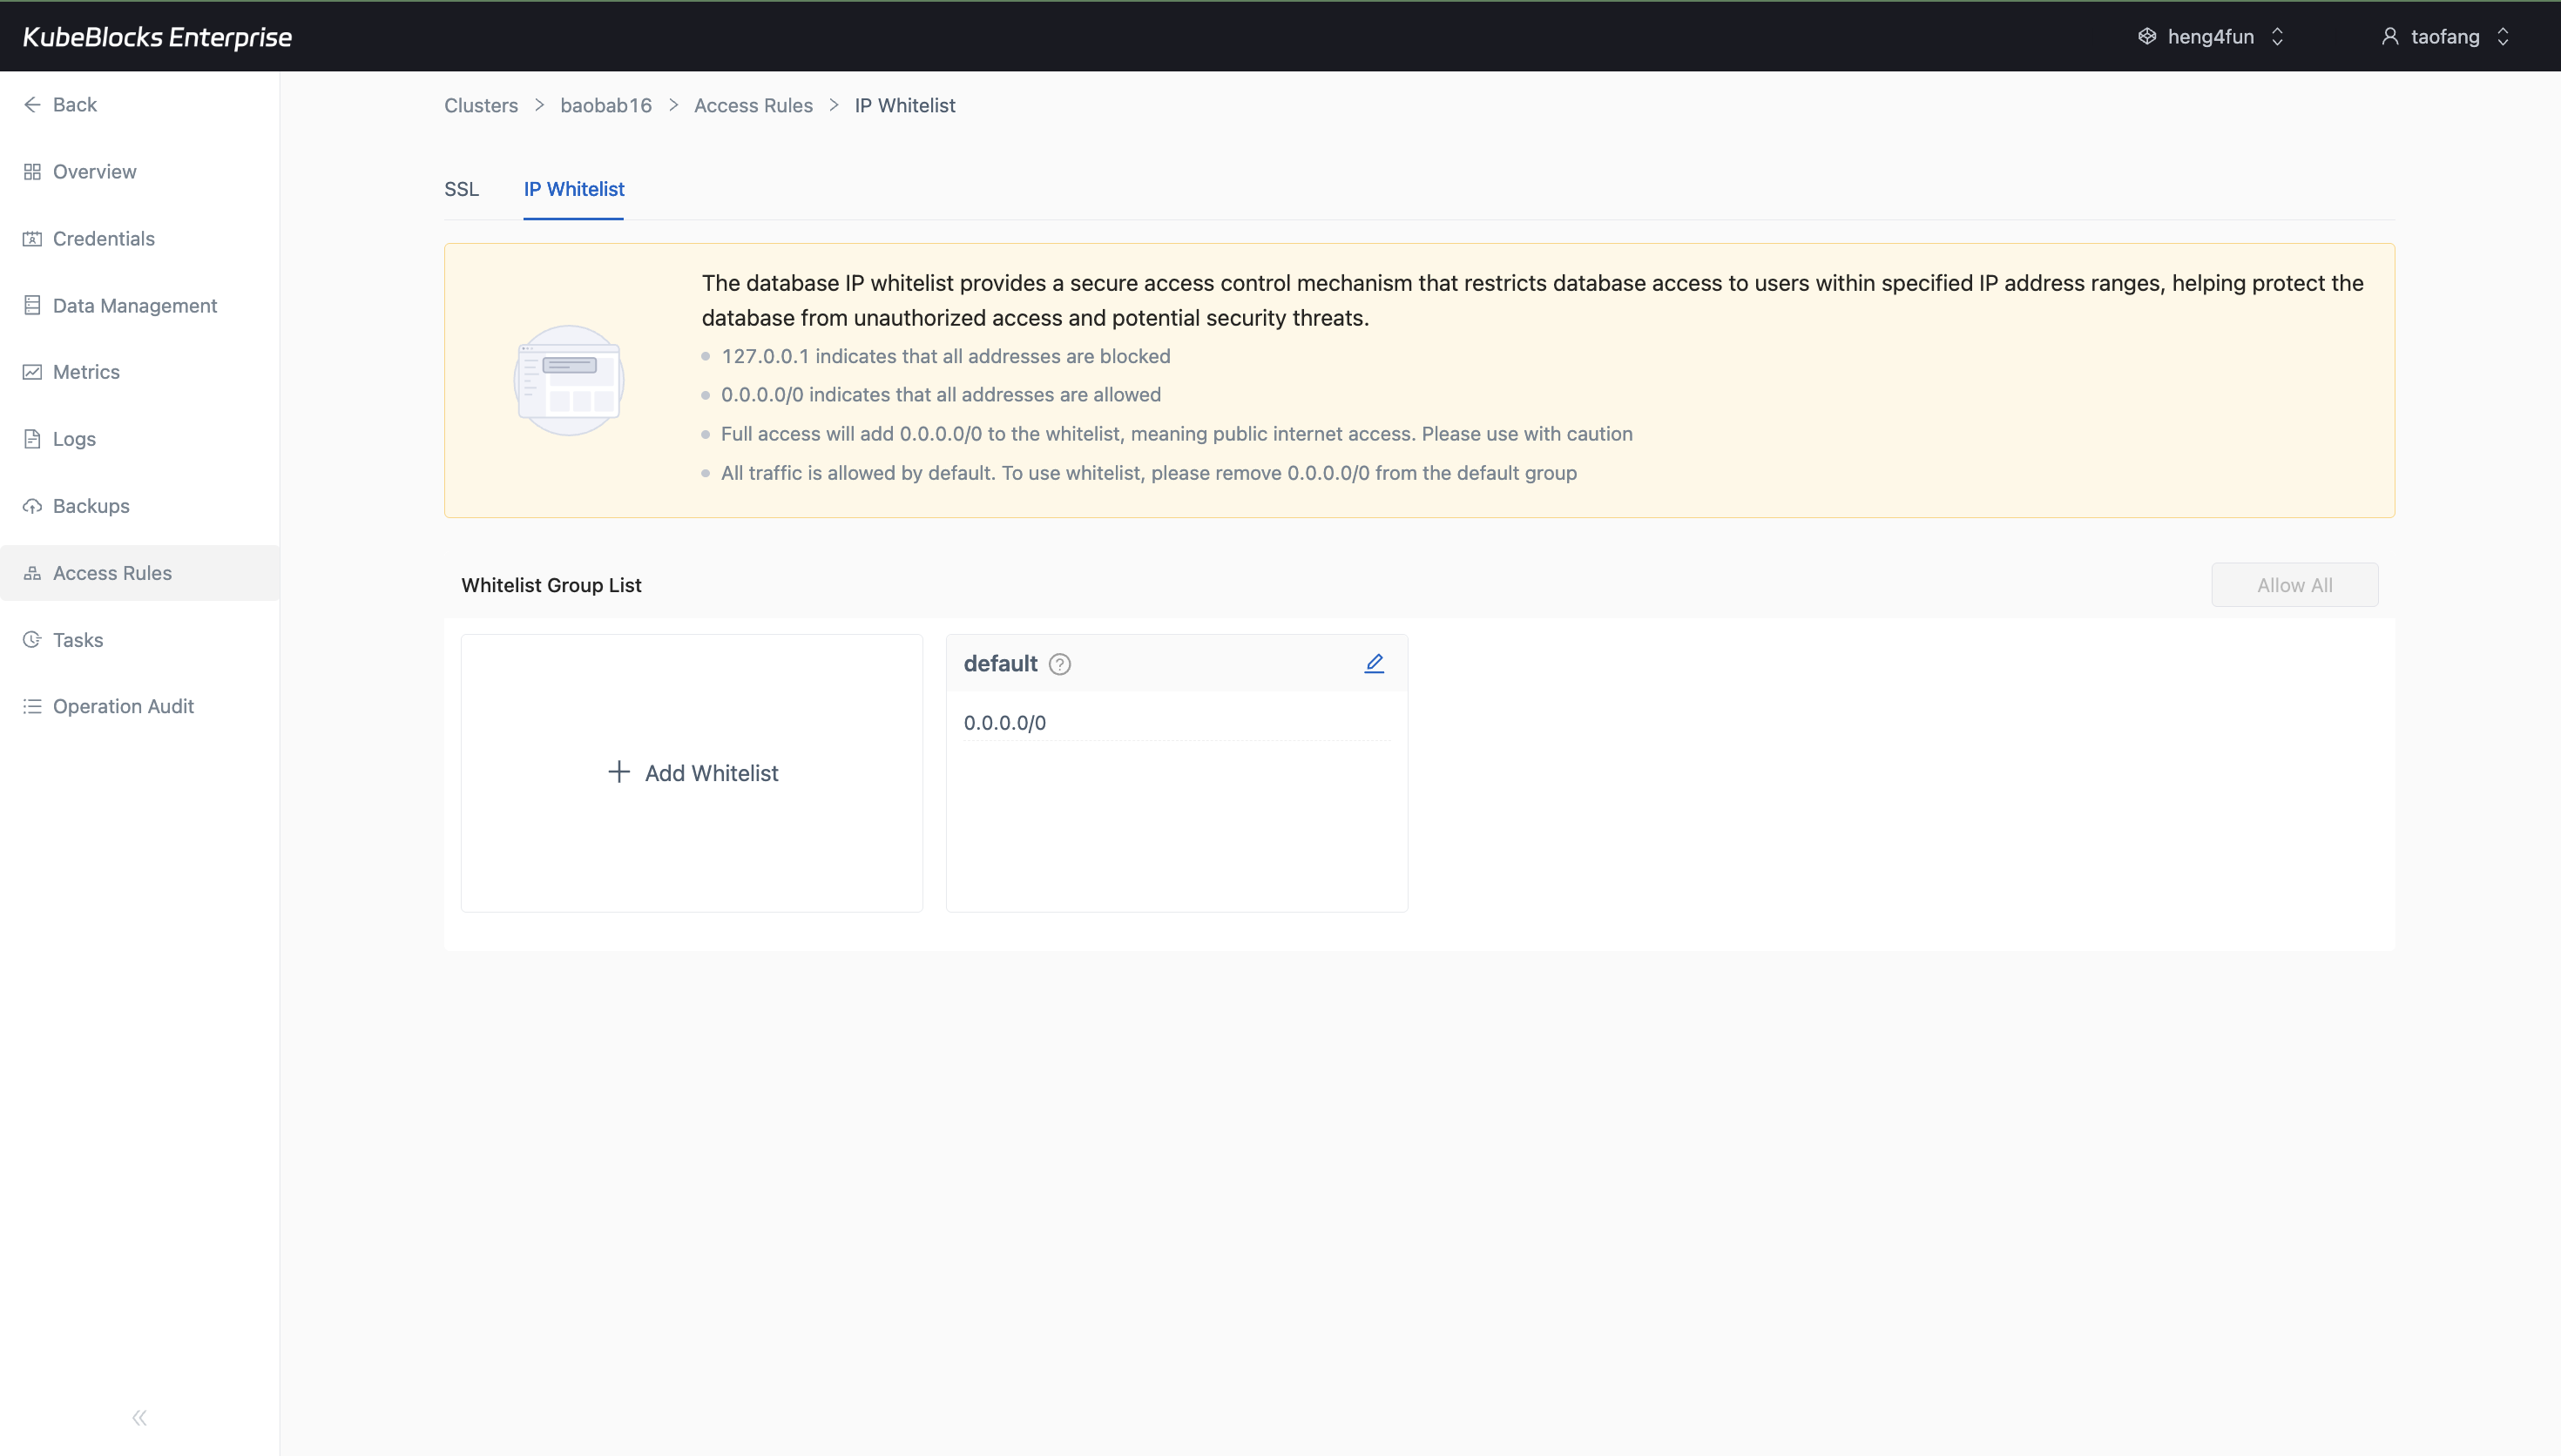The height and width of the screenshot is (1456, 2561).
Task: Click the whitelist illustration image
Action: [569, 380]
